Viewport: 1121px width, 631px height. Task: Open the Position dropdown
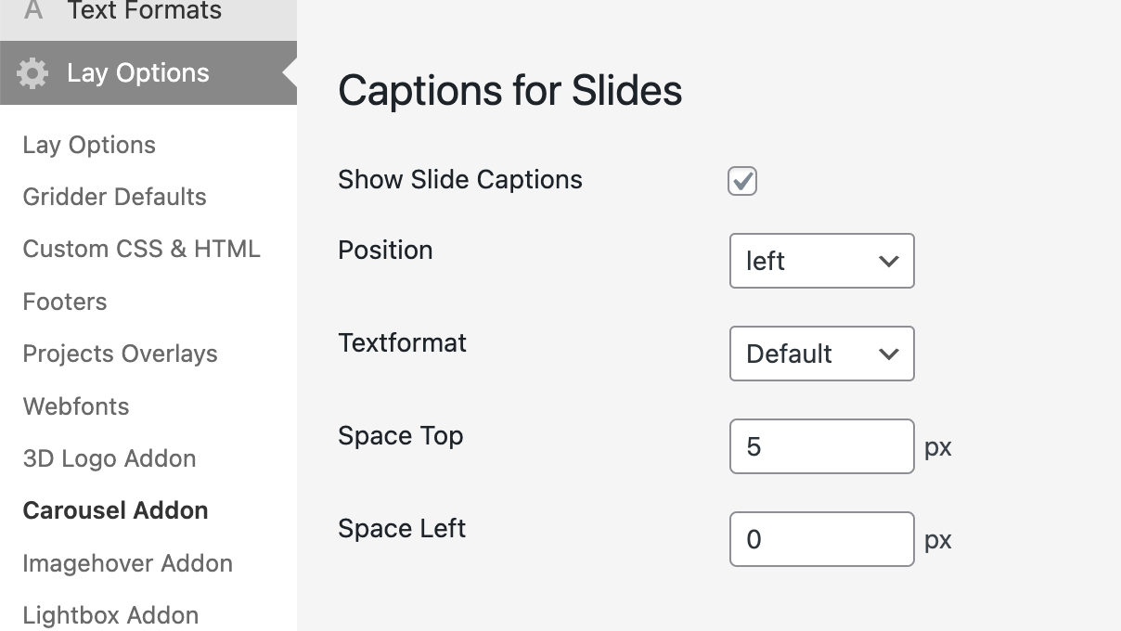(x=821, y=261)
